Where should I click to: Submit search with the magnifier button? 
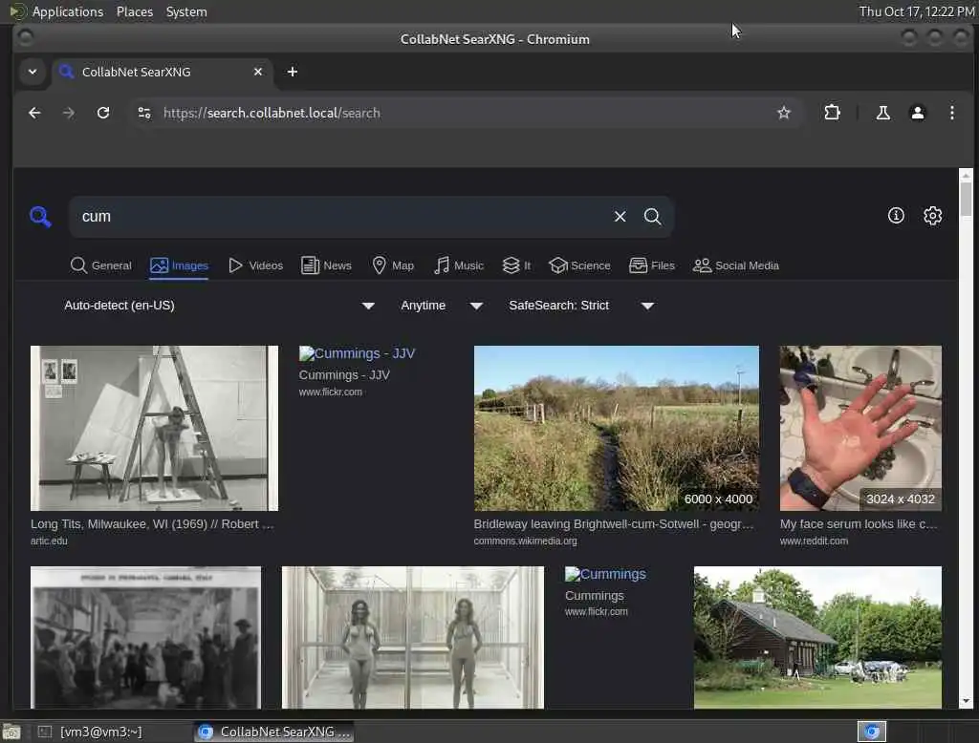(652, 217)
